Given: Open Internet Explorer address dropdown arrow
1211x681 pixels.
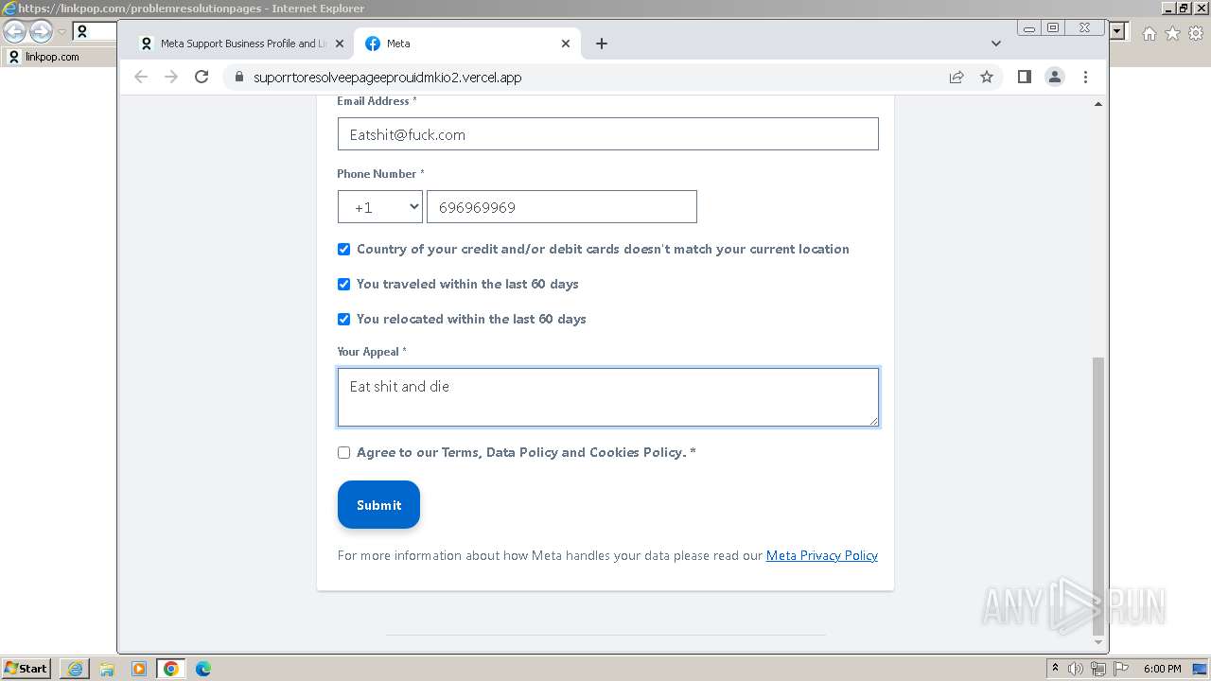Looking at the screenshot, I should pyautogui.click(x=1117, y=31).
